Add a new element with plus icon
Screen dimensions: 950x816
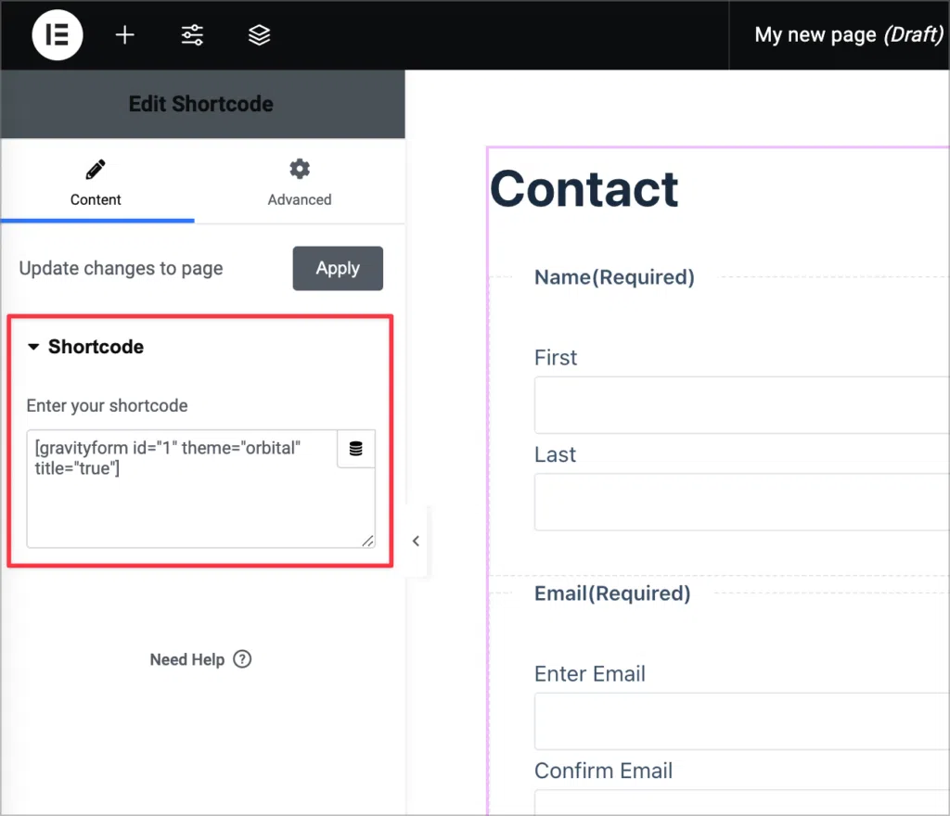point(125,34)
